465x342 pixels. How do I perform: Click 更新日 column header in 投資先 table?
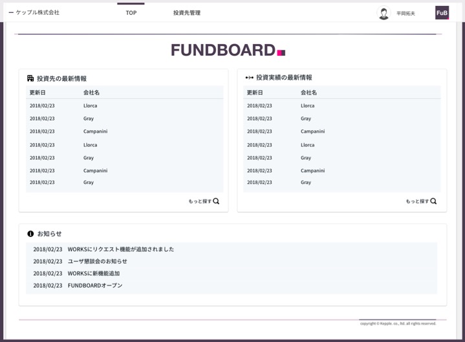tap(38, 93)
